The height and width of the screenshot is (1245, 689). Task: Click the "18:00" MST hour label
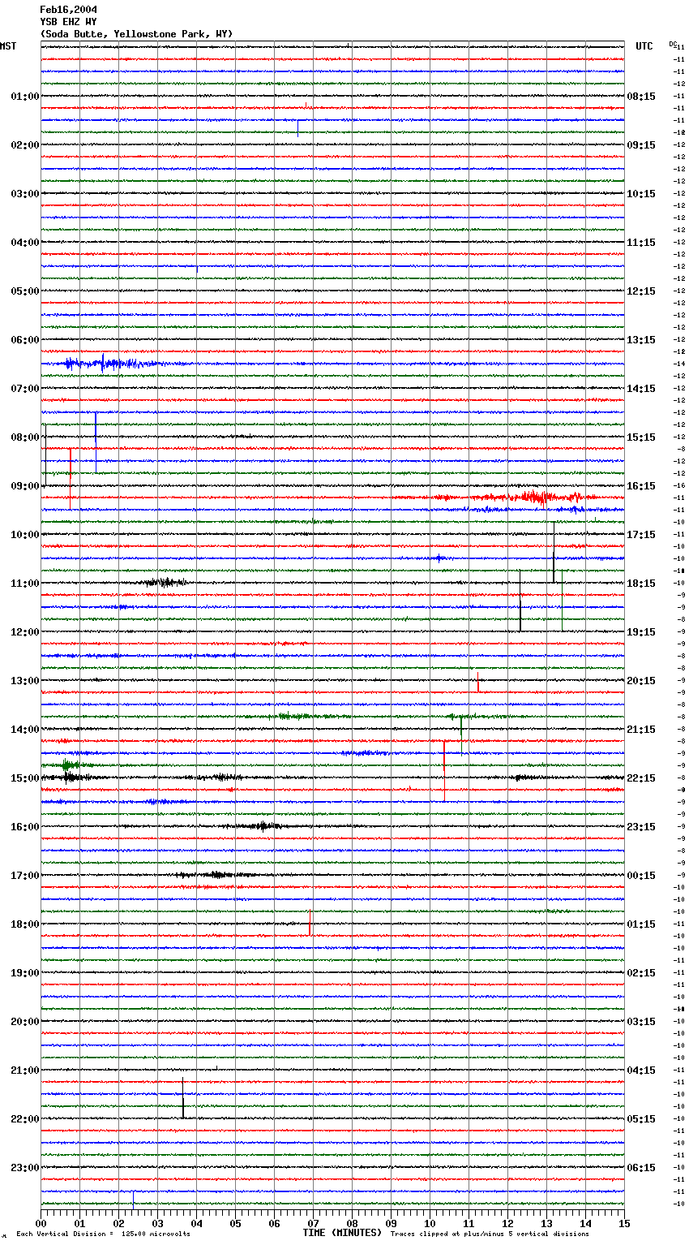(x=25, y=924)
